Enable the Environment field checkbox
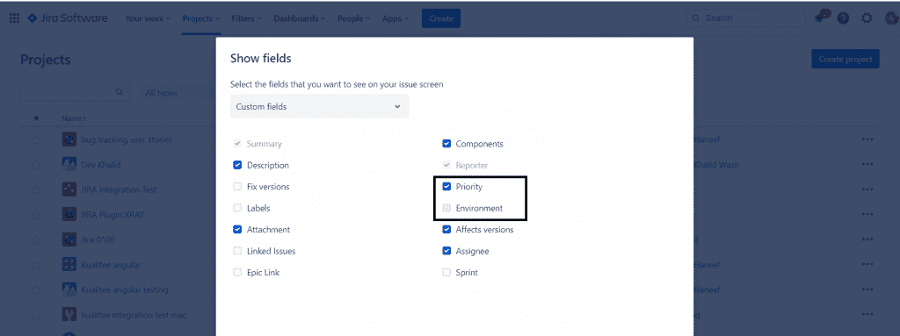This screenshot has height=336, width=900. pyautogui.click(x=446, y=208)
